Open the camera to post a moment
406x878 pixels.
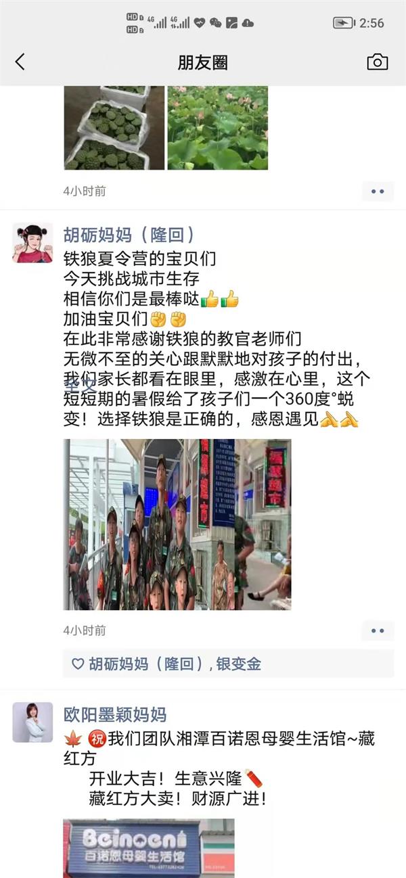(377, 62)
